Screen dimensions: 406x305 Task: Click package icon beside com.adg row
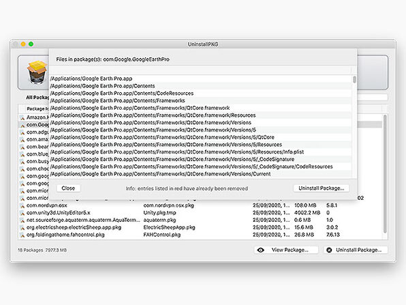pyautogui.click(x=22, y=132)
